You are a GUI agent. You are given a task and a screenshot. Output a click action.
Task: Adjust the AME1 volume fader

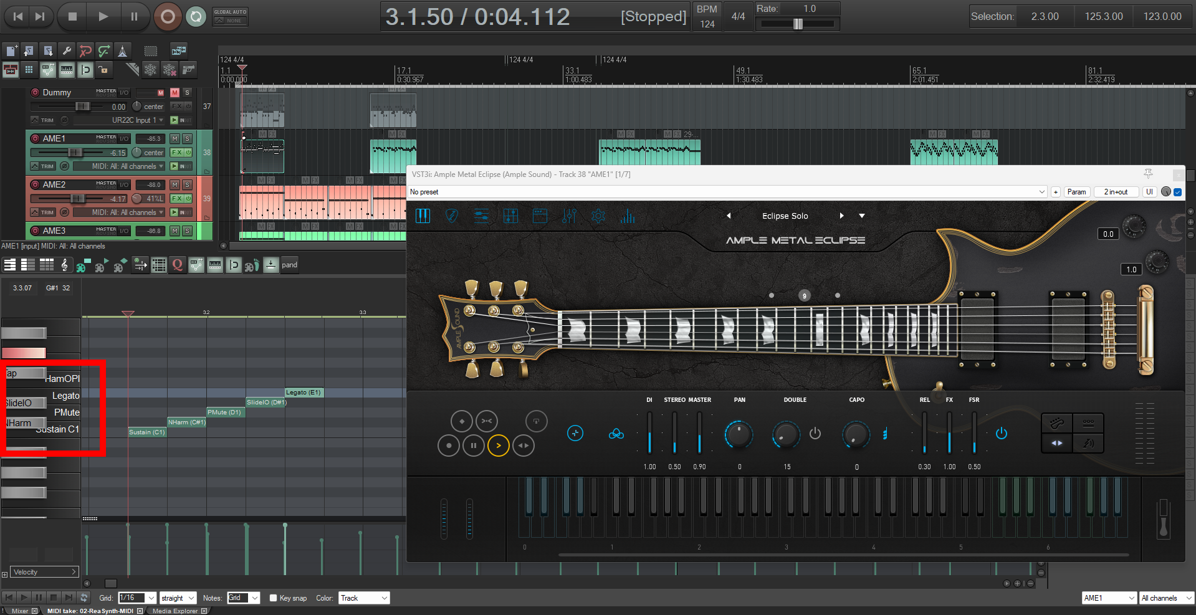click(75, 152)
